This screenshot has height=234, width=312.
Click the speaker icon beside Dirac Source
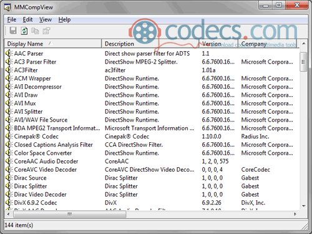tap(9, 178)
